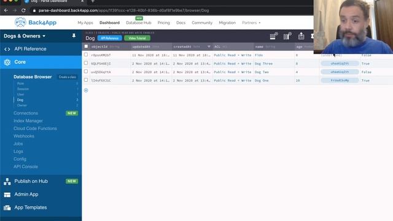Check the Dog One row checkbox
393x221 pixels.
click(86, 80)
